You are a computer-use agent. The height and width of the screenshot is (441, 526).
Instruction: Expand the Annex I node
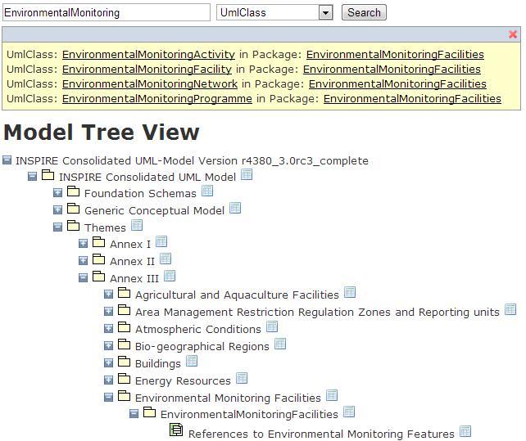pyautogui.click(x=84, y=244)
